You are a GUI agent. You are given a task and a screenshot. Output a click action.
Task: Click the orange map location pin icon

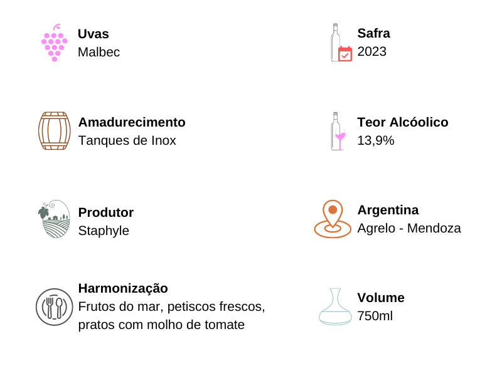333,219
